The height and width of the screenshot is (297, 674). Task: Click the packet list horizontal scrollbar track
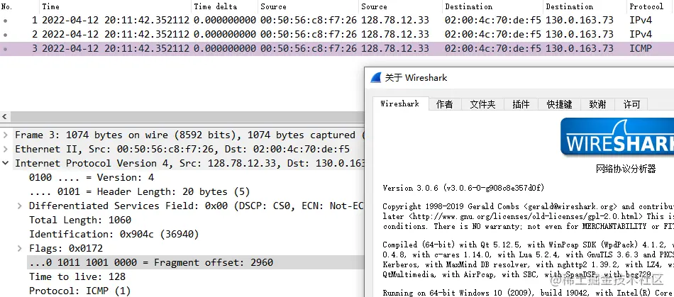[187, 117]
